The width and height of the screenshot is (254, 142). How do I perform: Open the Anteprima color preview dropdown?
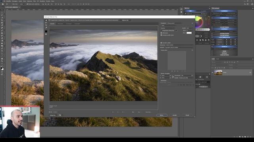point(179,45)
